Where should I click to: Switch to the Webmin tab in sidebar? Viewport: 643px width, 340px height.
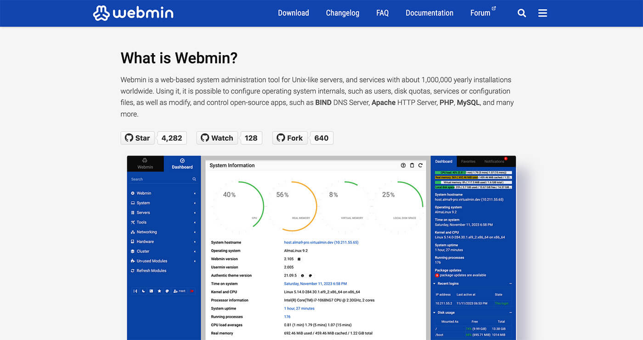(145, 164)
